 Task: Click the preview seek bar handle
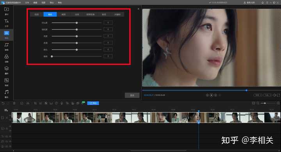point(247,90)
